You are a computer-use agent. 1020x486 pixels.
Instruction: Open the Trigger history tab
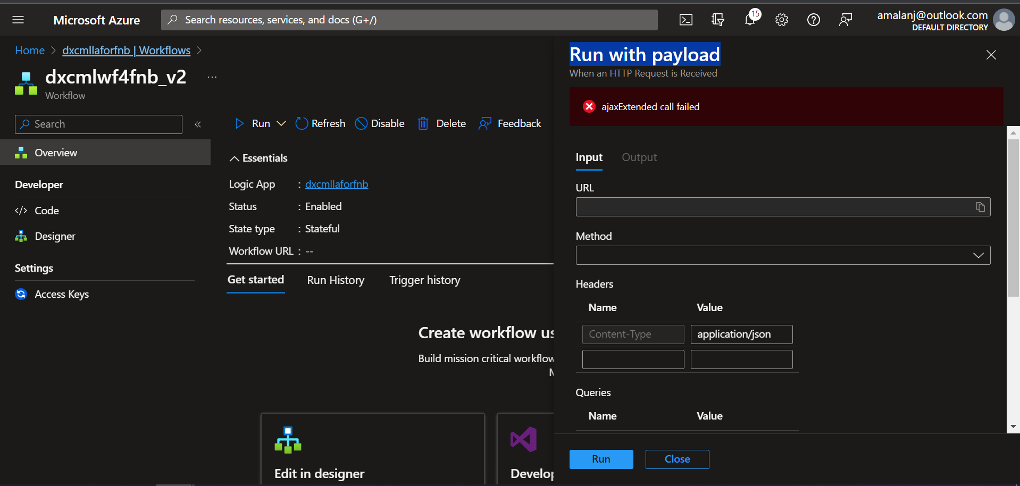425,280
